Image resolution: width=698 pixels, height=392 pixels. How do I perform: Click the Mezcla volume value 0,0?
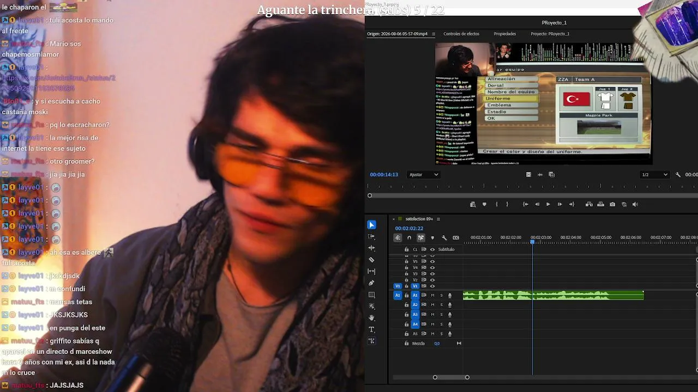[x=437, y=344]
